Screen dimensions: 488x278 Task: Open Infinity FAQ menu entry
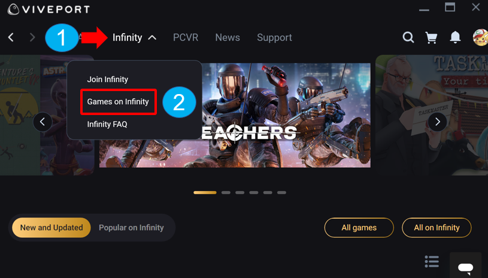(x=107, y=124)
